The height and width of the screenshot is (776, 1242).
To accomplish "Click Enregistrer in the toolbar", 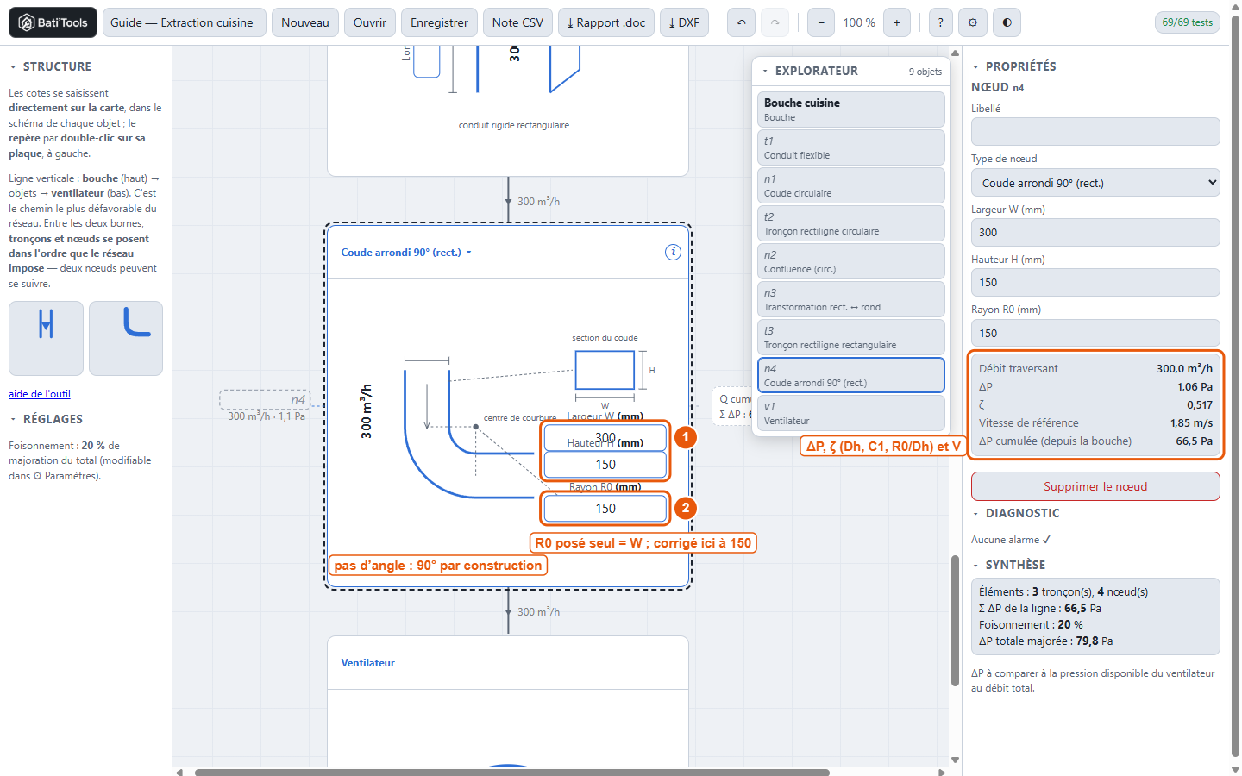I will (439, 22).
